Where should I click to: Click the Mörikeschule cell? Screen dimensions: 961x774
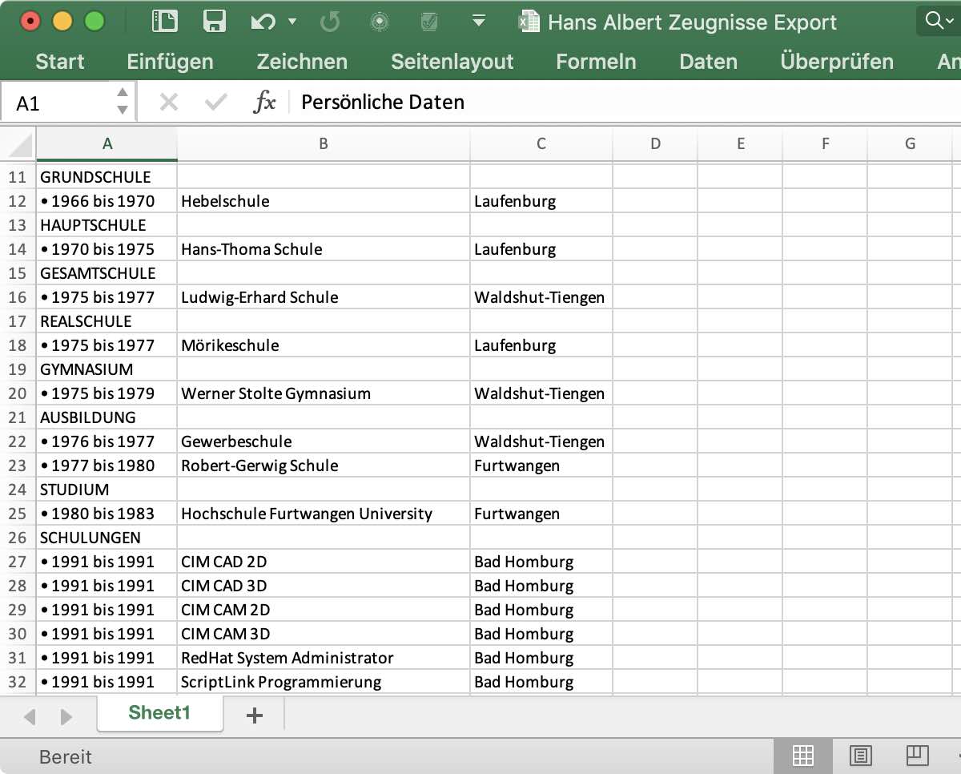tap(324, 345)
